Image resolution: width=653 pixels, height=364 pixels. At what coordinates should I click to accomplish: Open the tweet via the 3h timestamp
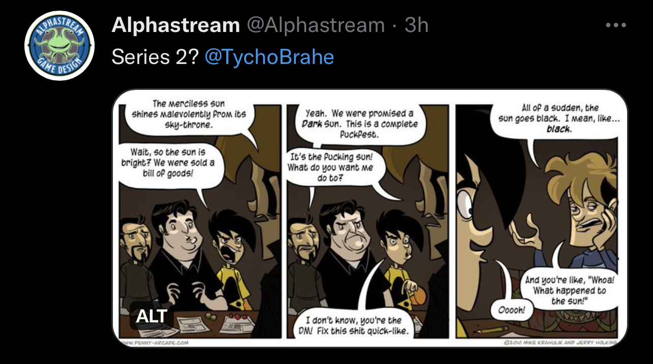click(x=417, y=25)
